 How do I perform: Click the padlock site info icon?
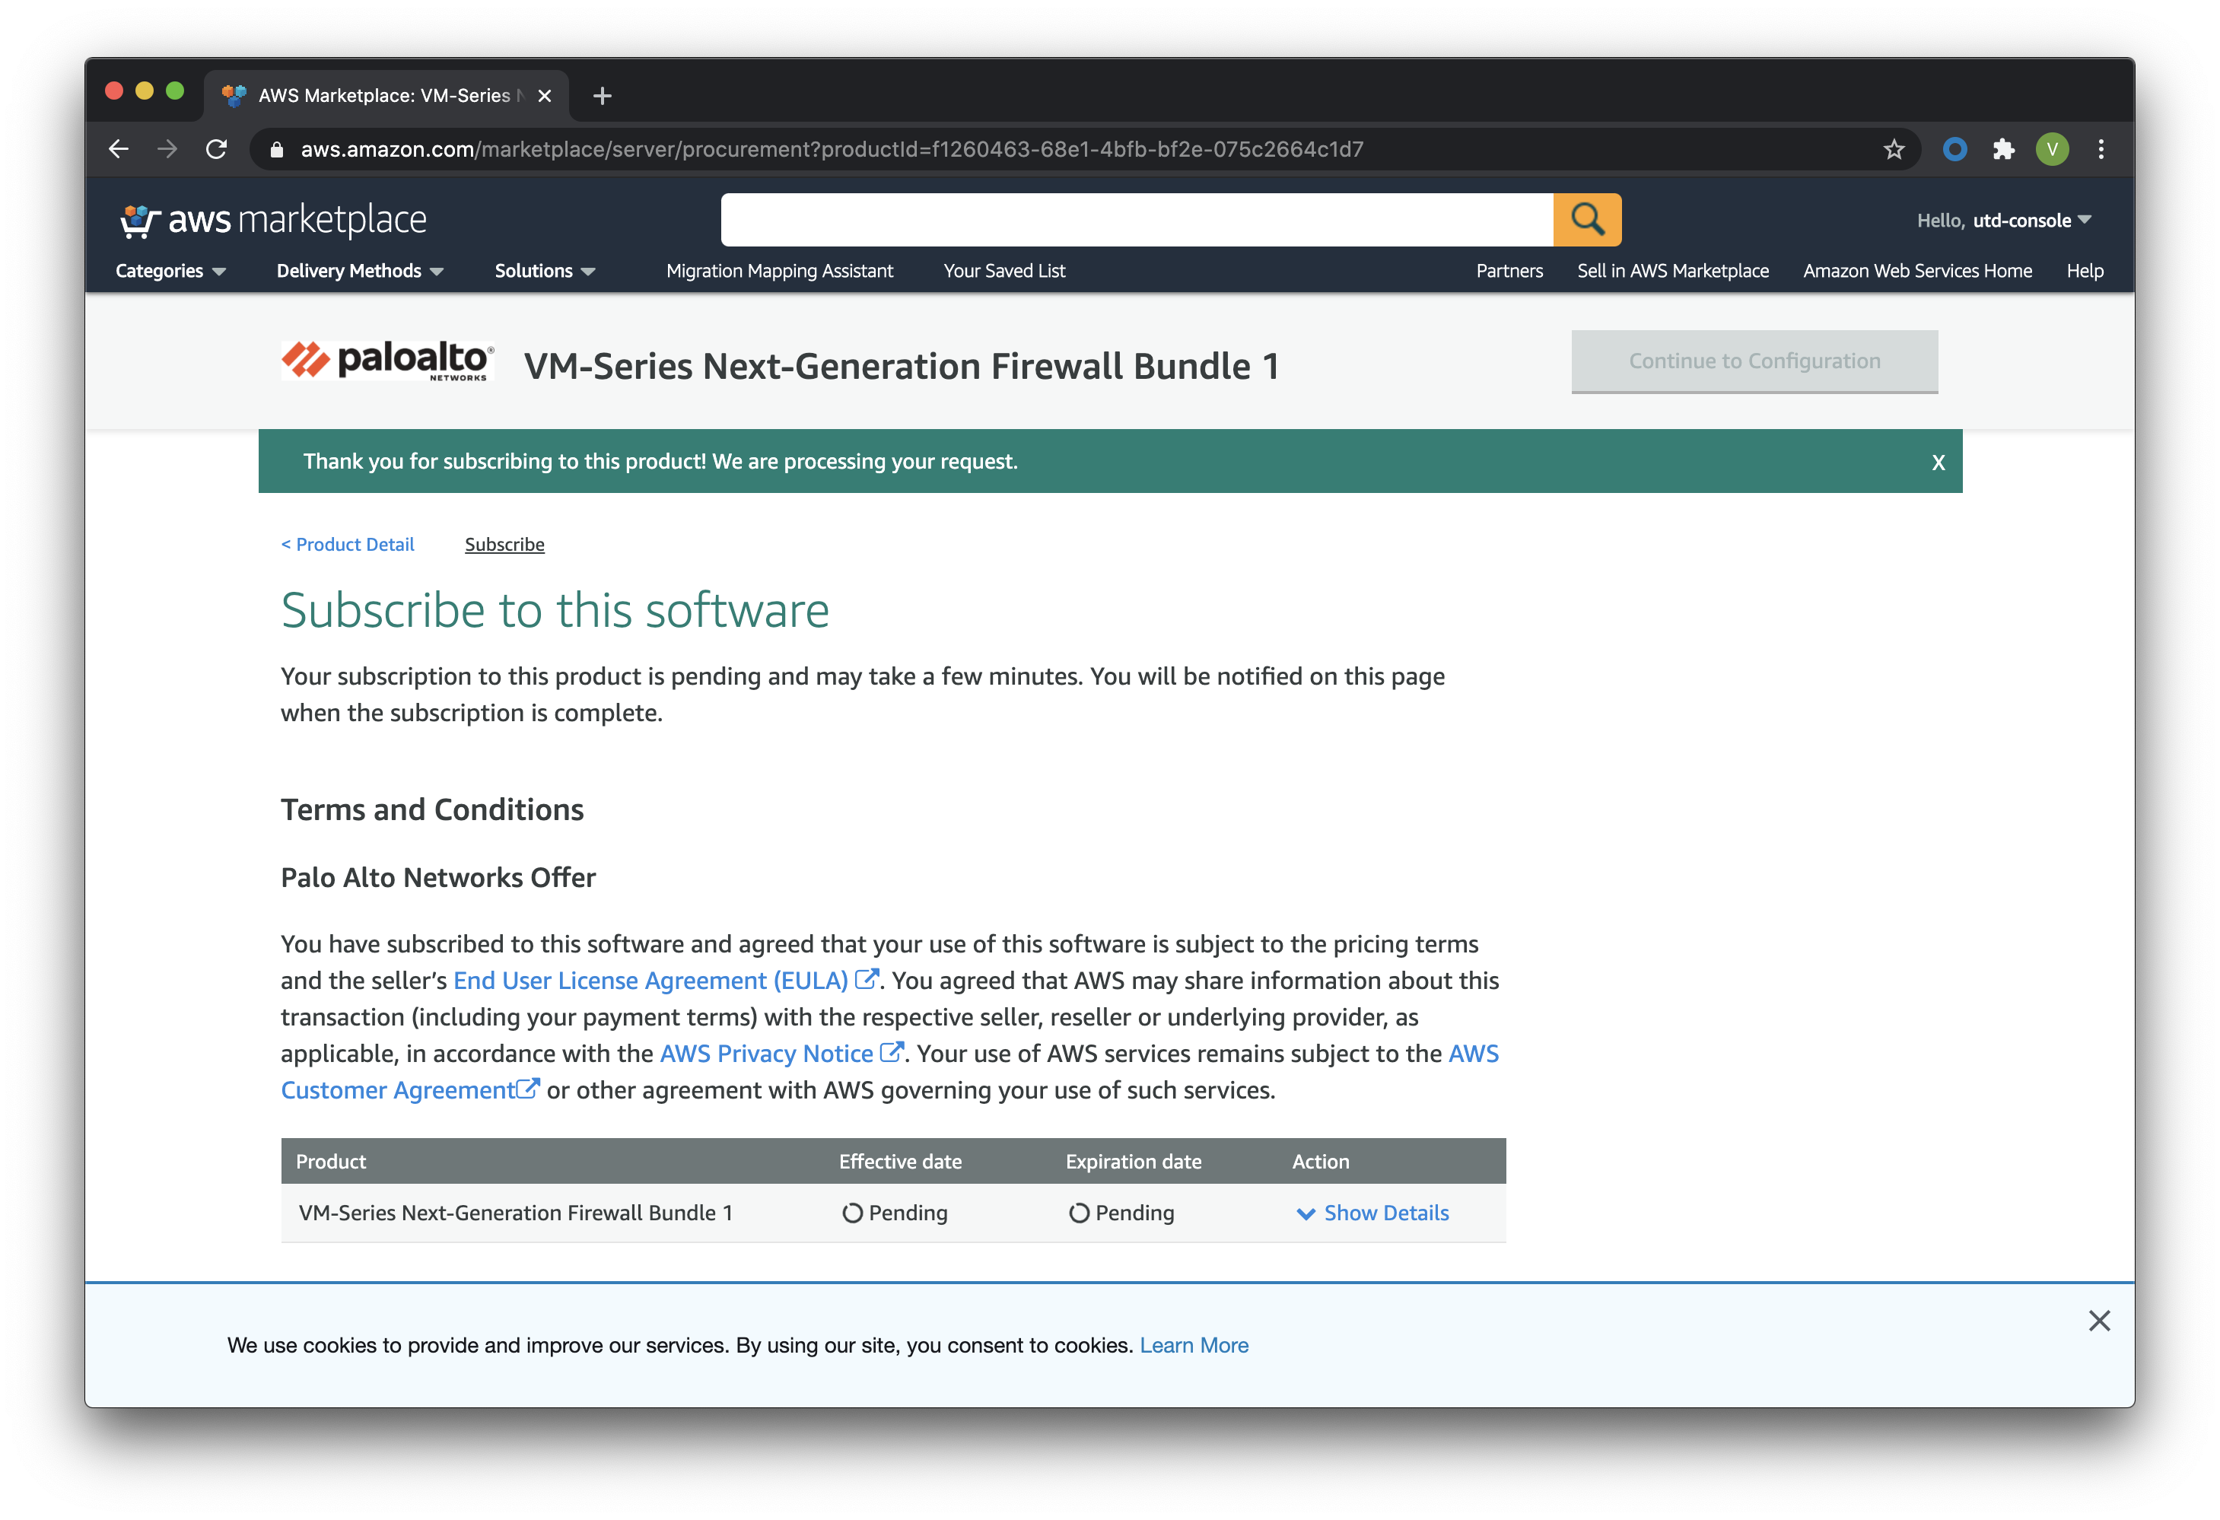point(277,150)
